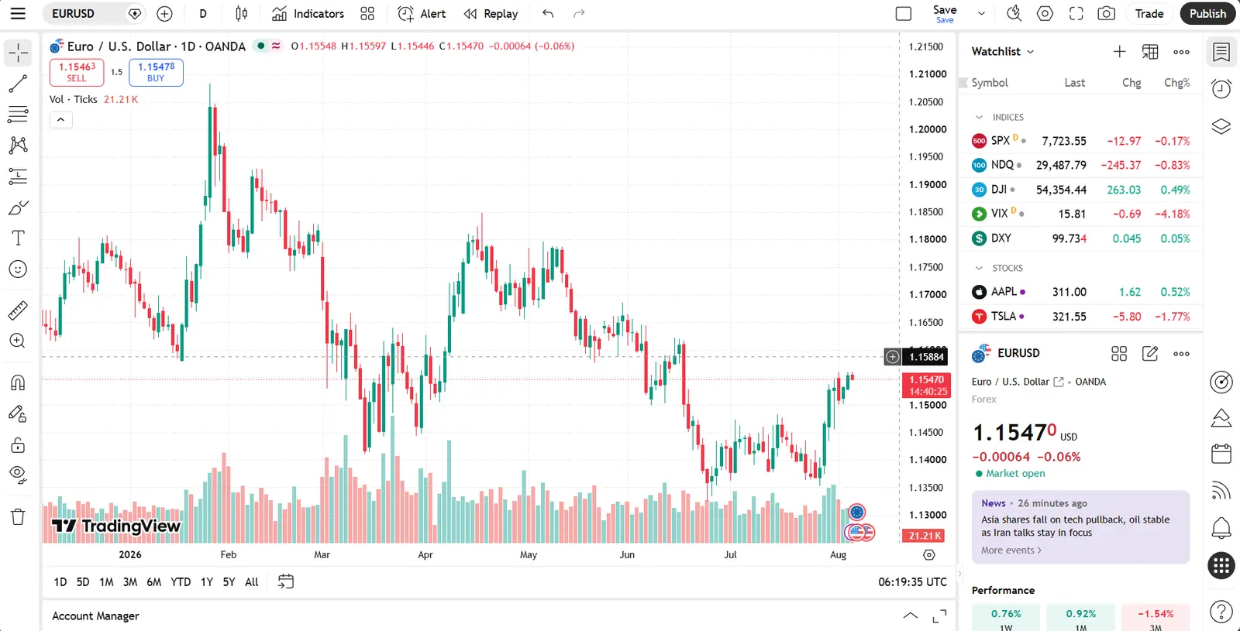
Task: Open the Watchlist dropdown menu
Action: point(1003,51)
